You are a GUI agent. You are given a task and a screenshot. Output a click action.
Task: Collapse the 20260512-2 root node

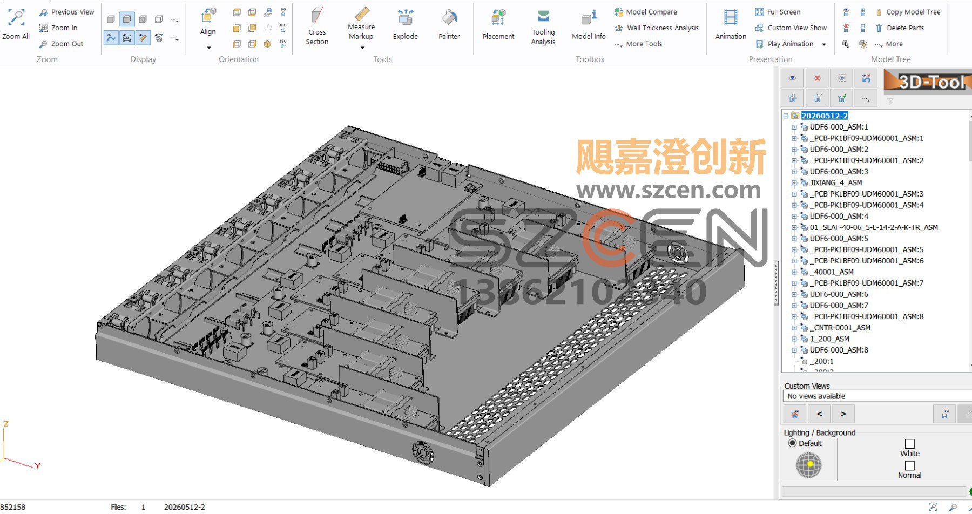point(786,116)
